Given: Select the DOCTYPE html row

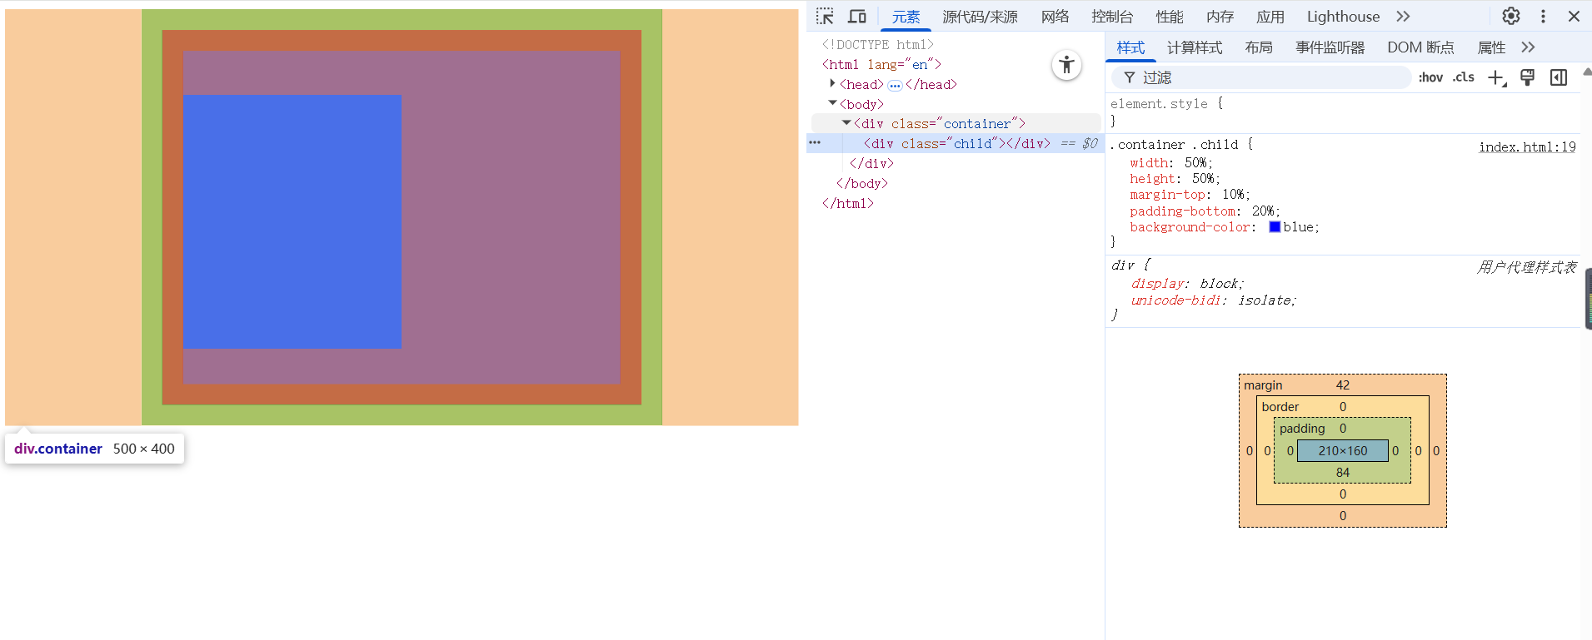Looking at the screenshot, I should pos(877,45).
